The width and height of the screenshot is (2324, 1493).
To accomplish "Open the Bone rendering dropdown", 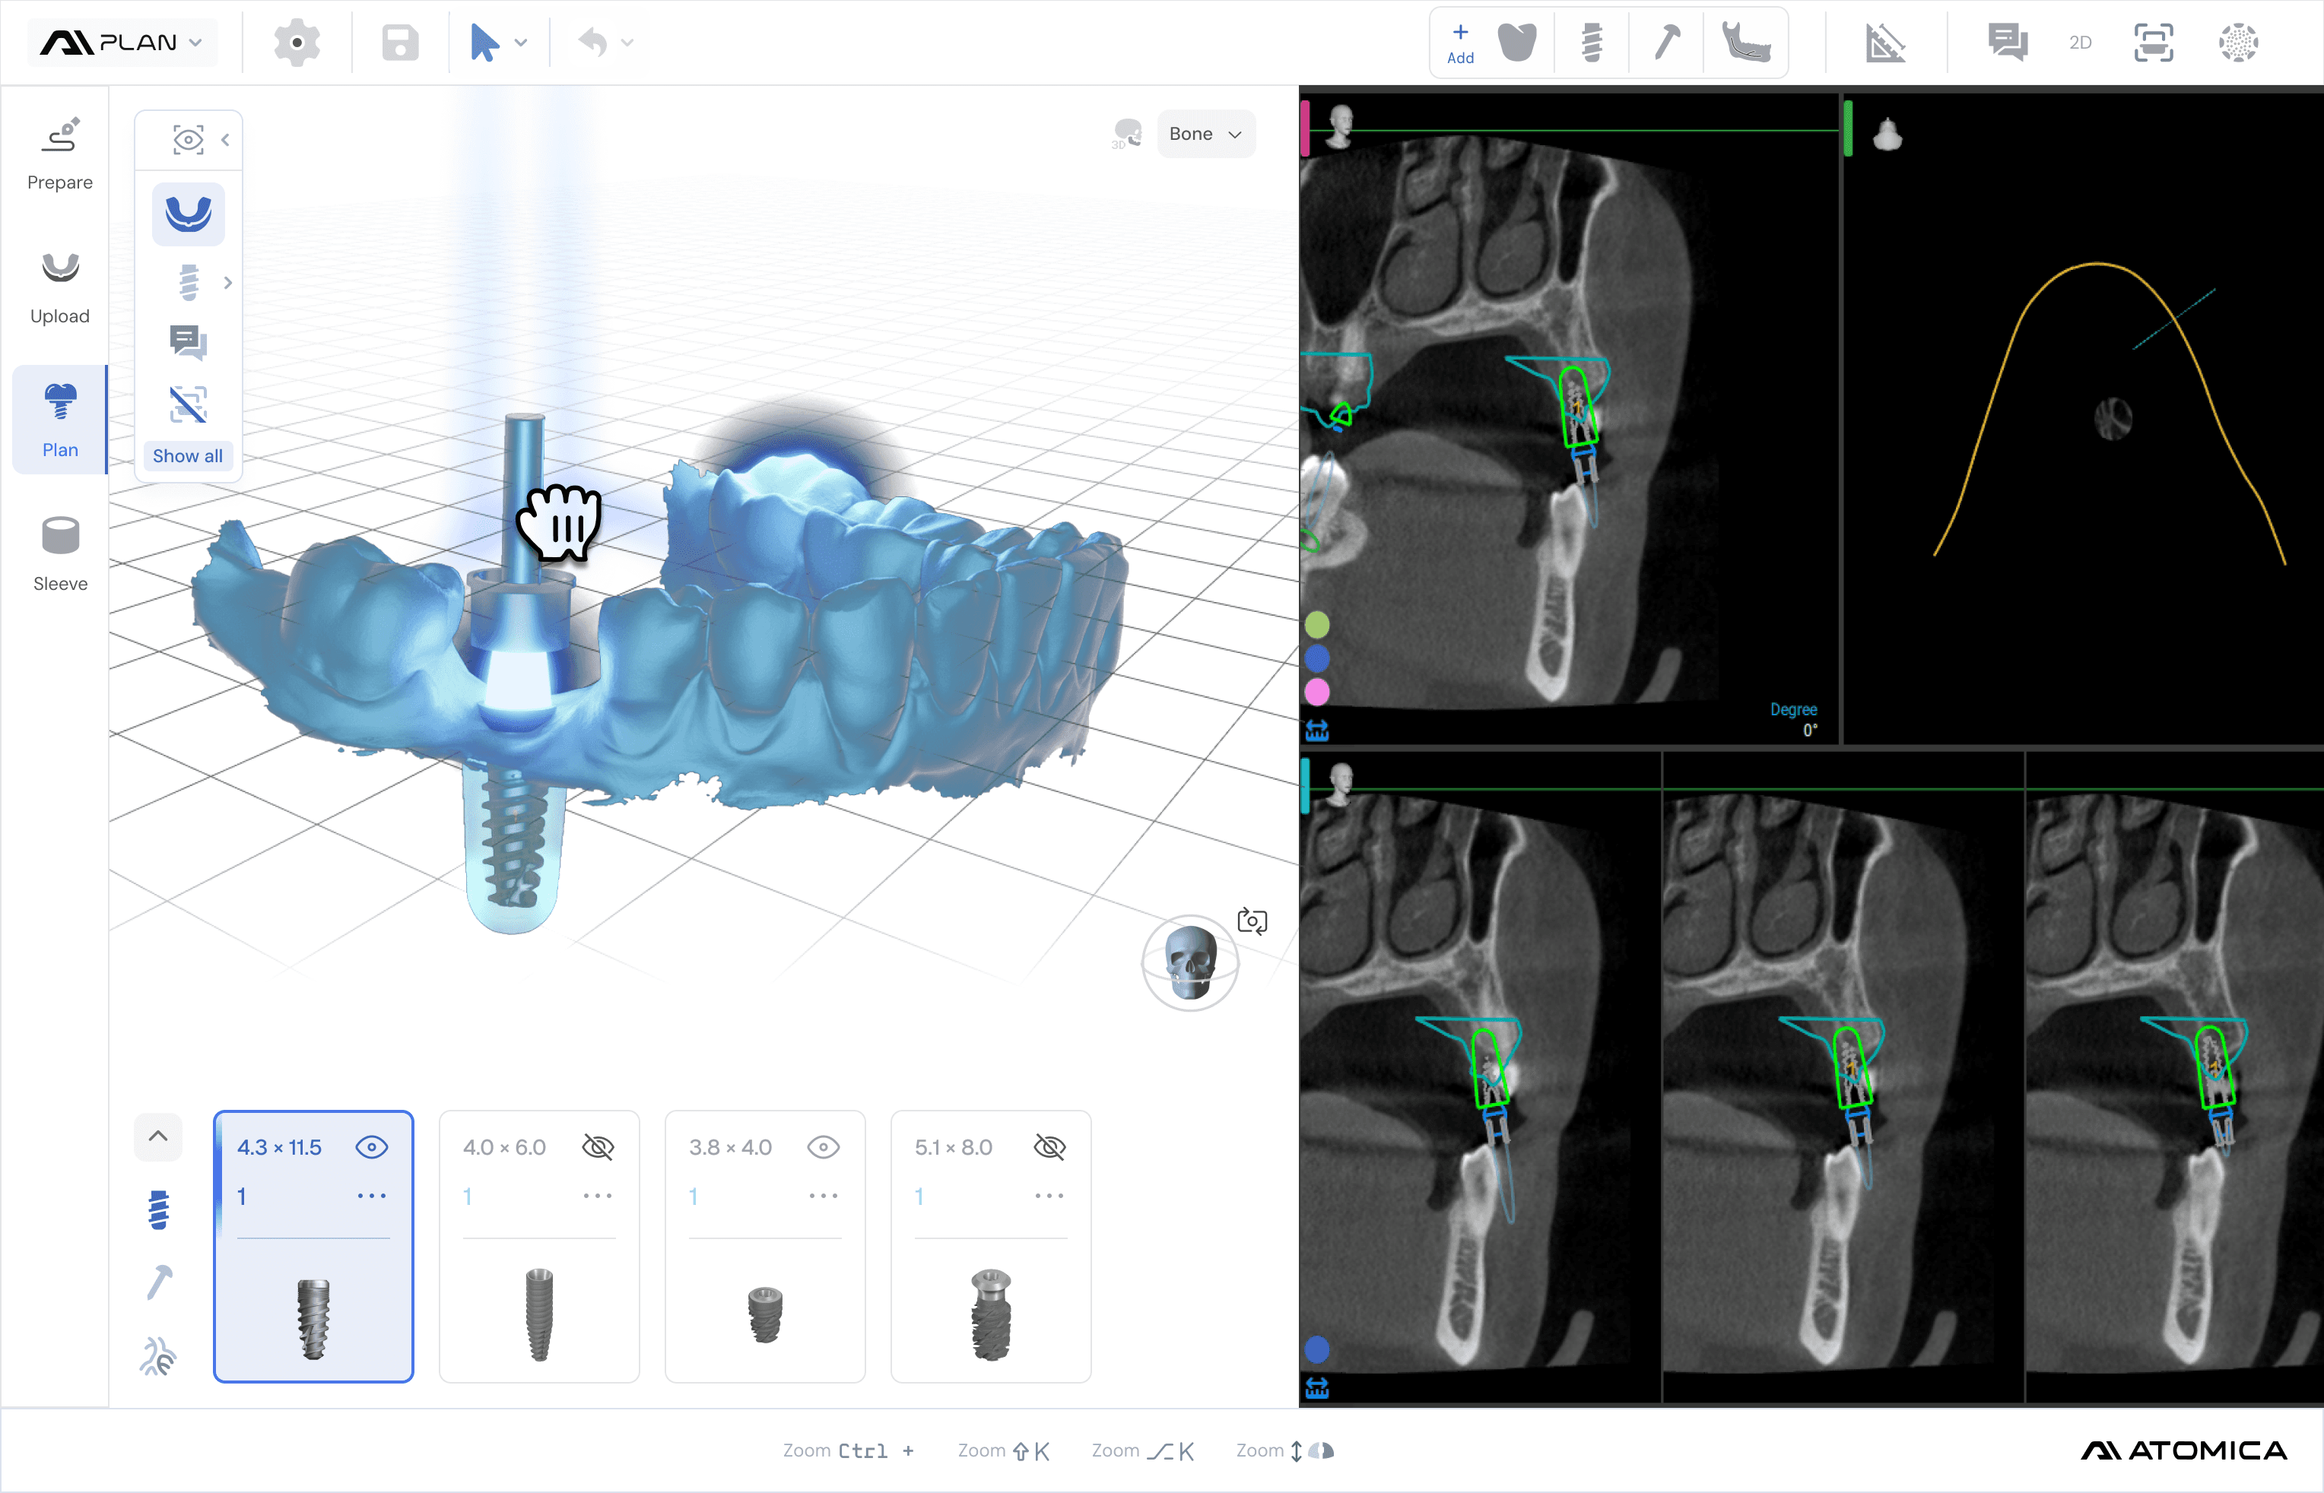I will (x=1205, y=134).
